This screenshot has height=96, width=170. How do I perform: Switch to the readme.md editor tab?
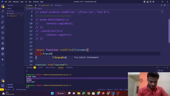[45, 5]
